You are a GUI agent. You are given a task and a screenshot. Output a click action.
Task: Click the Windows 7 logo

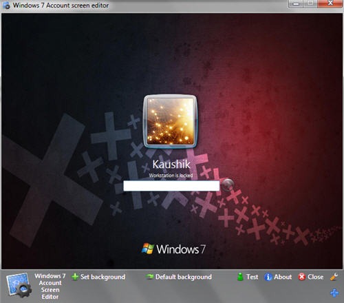173,249
